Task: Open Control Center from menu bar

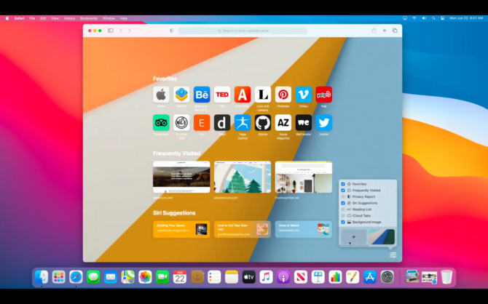Action: coord(442,18)
